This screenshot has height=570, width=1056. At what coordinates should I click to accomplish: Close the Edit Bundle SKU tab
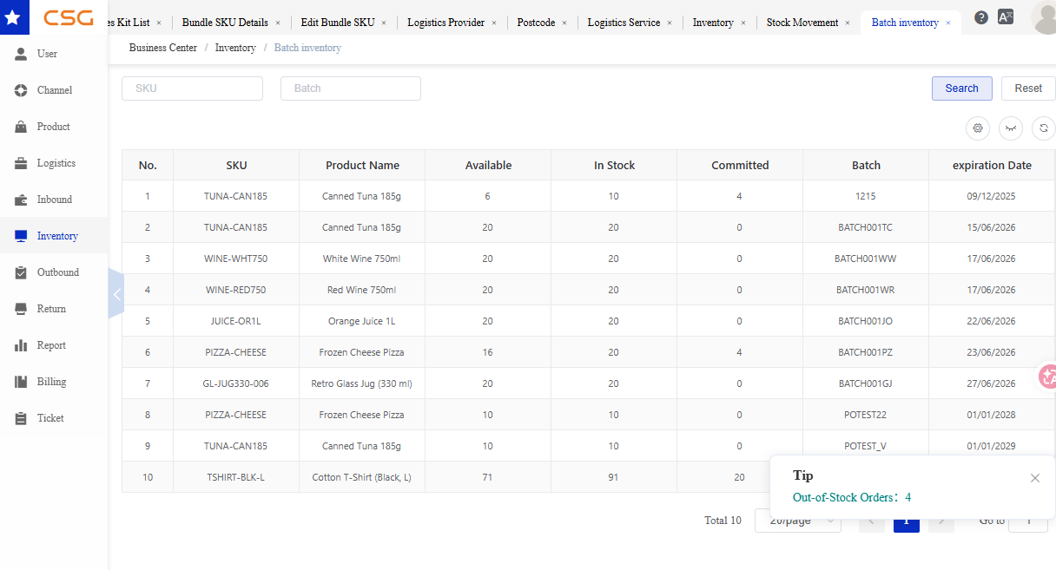(384, 23)
